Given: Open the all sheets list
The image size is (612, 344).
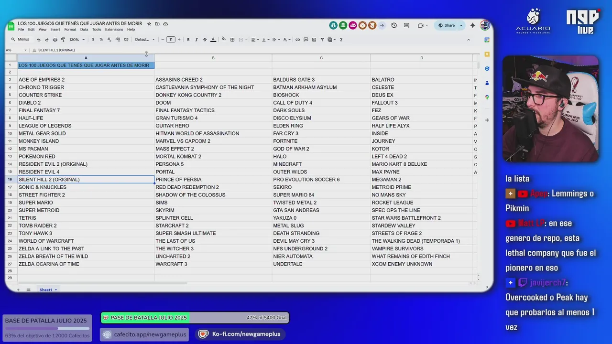Looking at the screenshot, I should pyautogui.click(x=28, y=290).
